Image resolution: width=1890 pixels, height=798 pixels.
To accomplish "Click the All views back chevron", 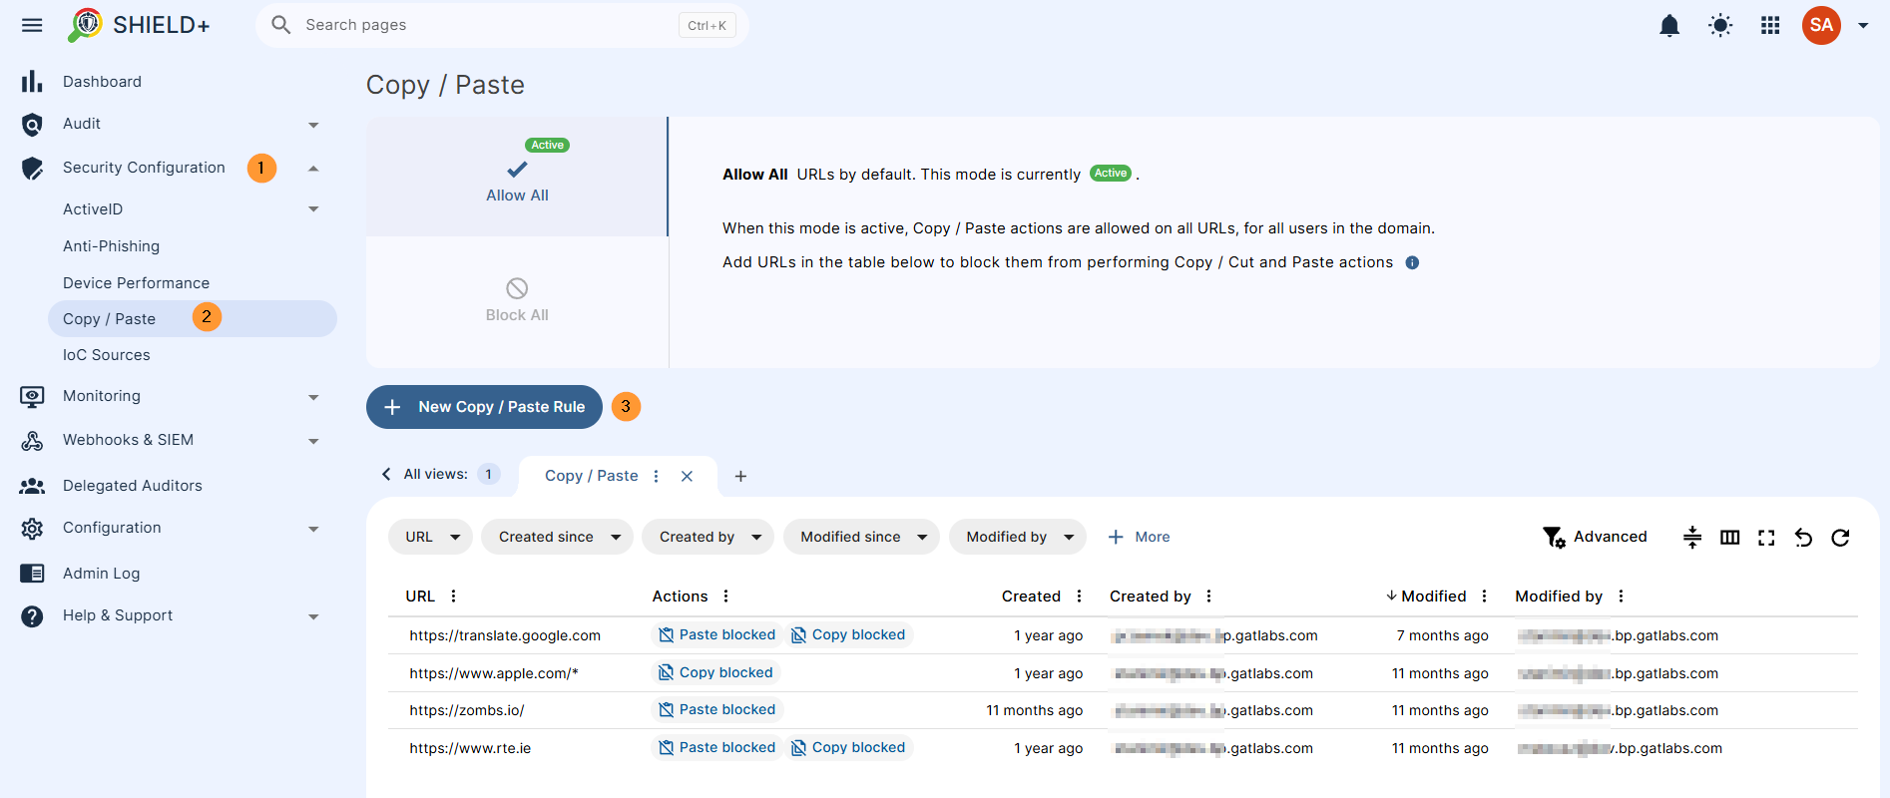I will [386, 474].
